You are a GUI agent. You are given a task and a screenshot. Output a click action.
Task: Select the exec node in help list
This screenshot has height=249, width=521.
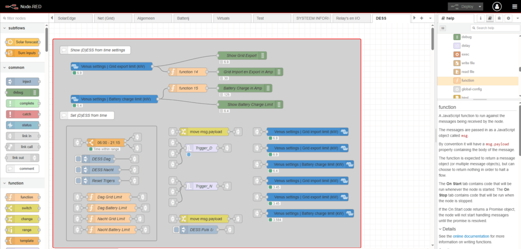click(x=465, y=54)
